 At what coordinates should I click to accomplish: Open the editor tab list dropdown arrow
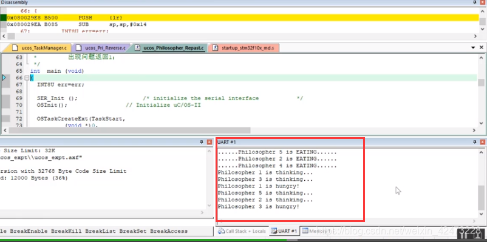[x=473, y=48]
